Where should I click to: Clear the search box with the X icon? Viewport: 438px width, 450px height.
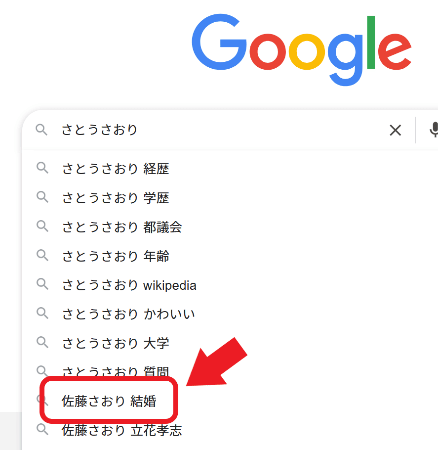pos(395,131)
